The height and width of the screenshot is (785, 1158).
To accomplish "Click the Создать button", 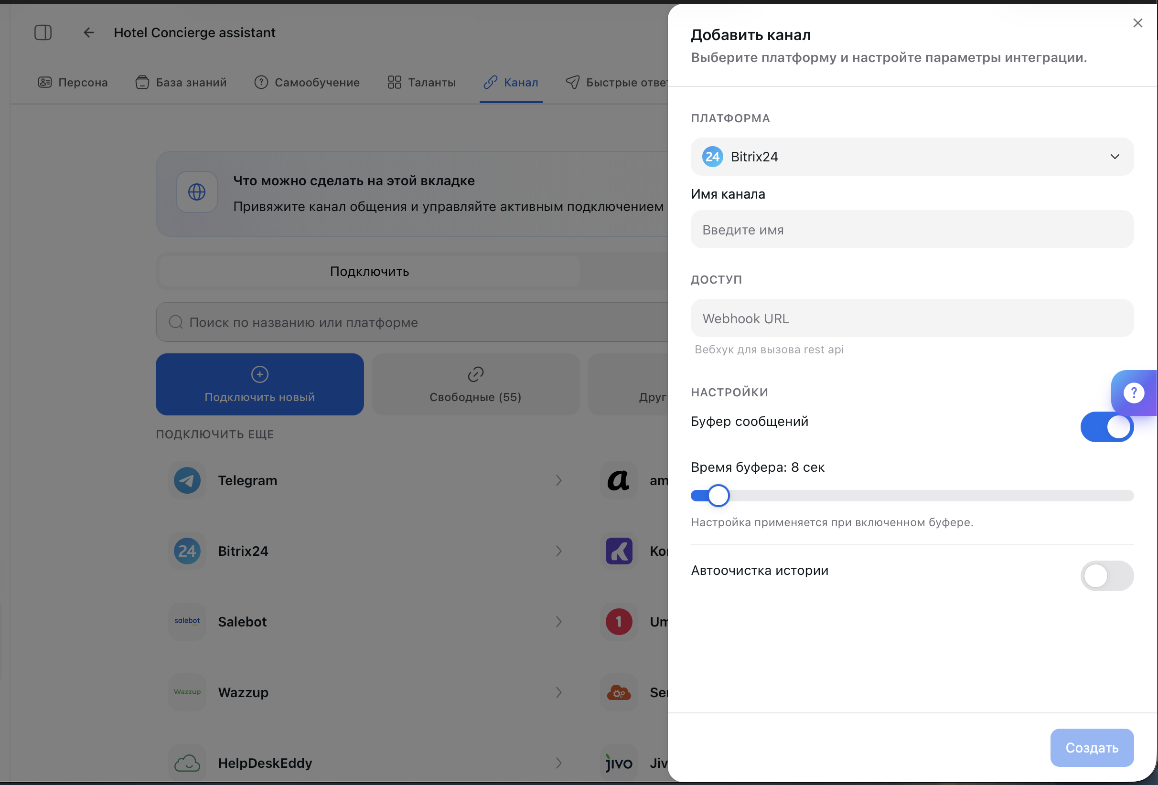I will point(1092,747).
